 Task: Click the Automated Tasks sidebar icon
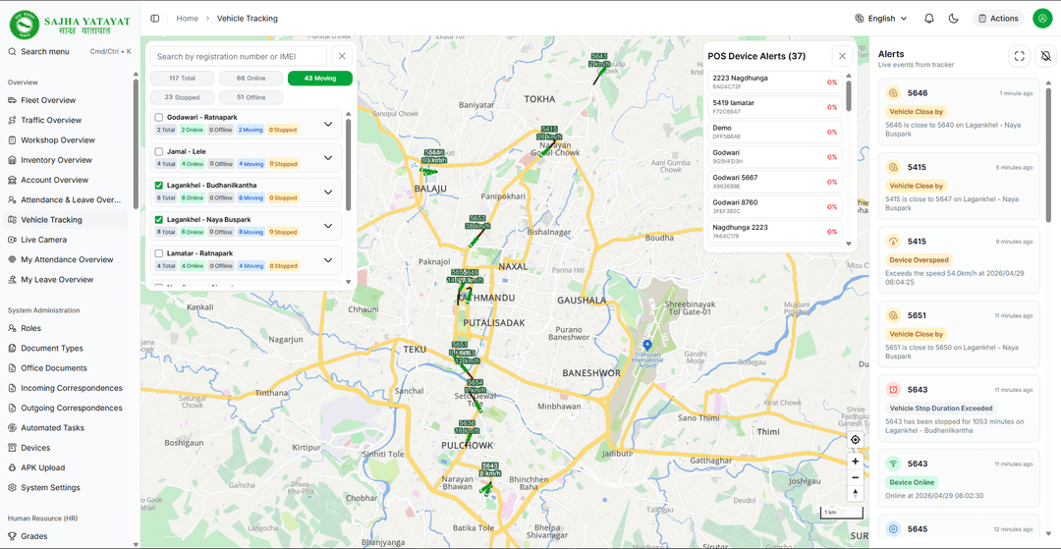[x=12, y=428]
